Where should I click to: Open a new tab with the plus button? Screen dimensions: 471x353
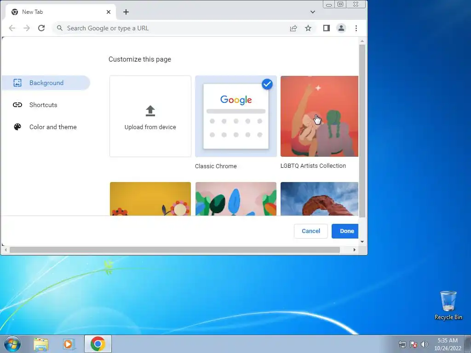point(126,12)
